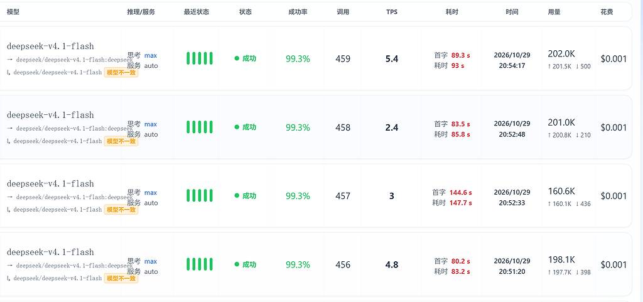Click the TPS value 2.4
643x302 pixels.
point(392,127)
